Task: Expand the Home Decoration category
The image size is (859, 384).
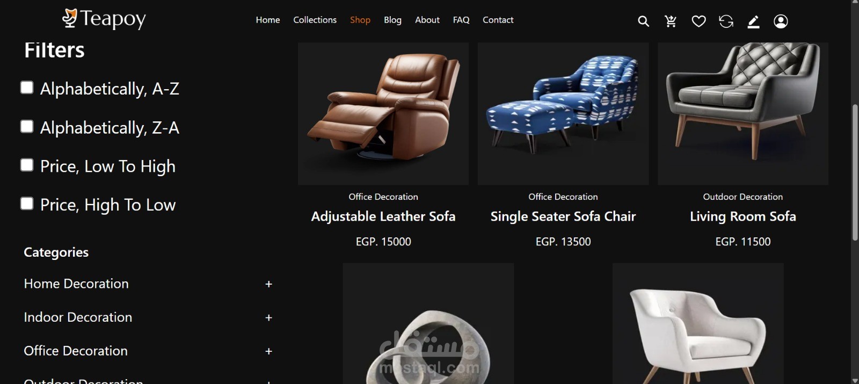Action: point(268,284)
